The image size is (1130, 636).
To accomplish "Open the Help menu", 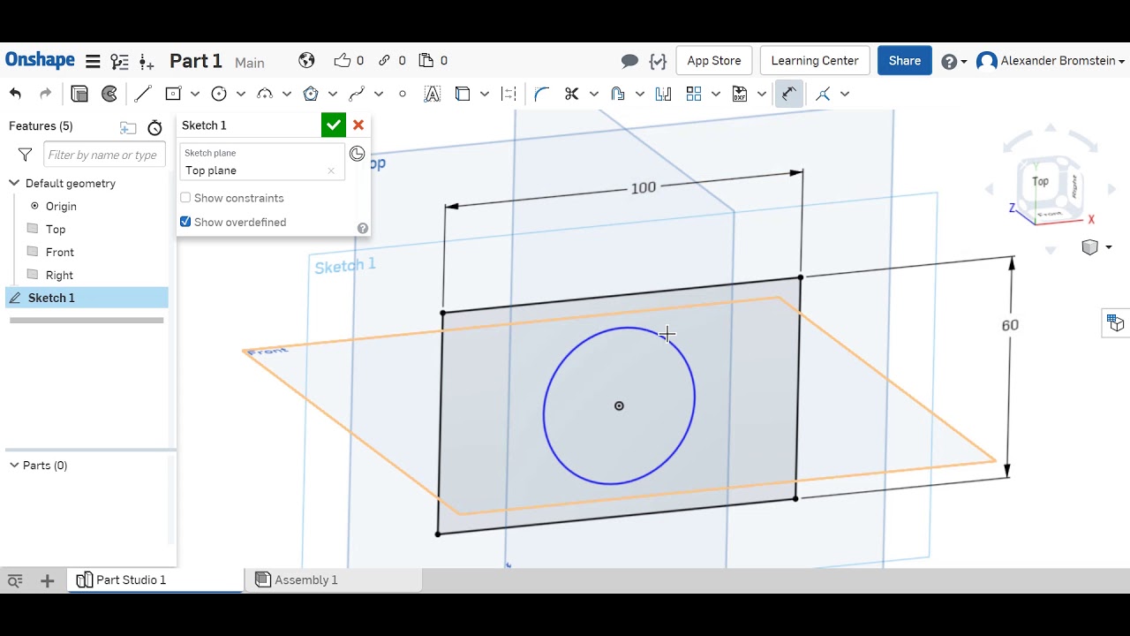I will pyautogui.click(x=953, y=61).
